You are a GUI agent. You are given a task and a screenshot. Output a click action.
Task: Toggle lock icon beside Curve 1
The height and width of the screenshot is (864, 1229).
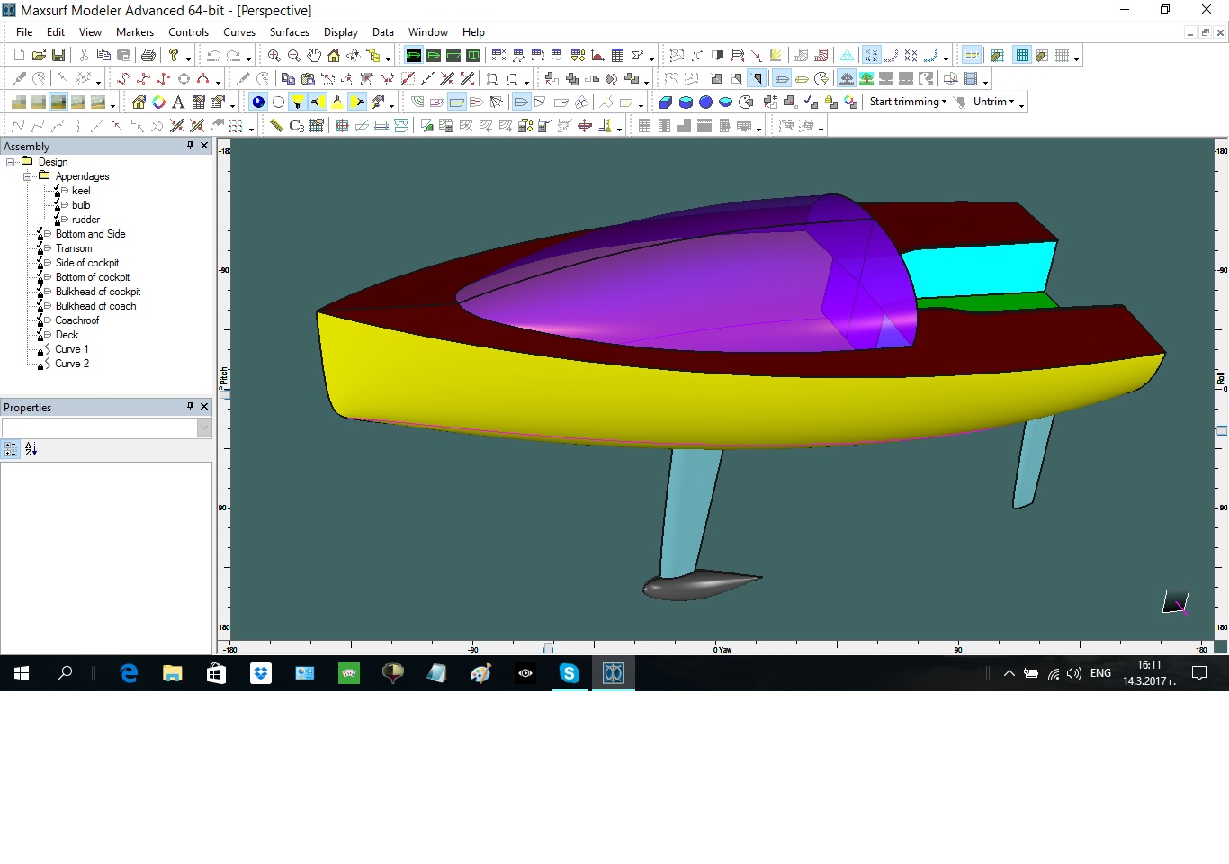(40, 351)
